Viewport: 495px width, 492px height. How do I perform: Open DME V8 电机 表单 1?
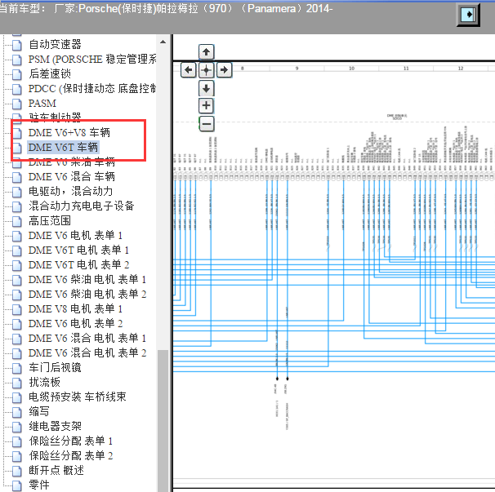(x=75, y=308)
